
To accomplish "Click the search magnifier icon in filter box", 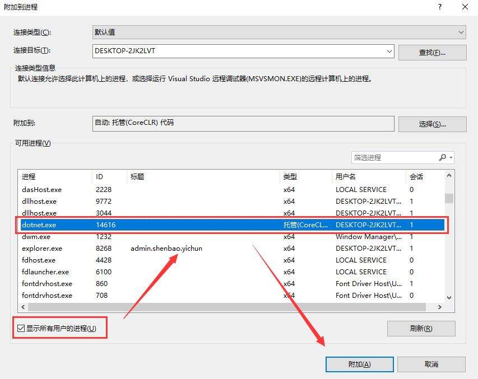I will [442, 157].
